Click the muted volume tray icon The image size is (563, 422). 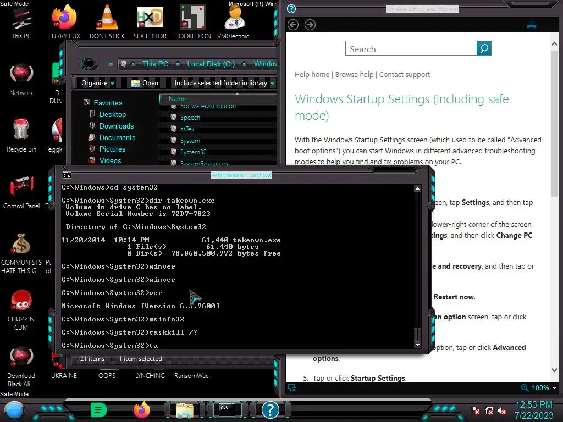(x=501, y=410)
